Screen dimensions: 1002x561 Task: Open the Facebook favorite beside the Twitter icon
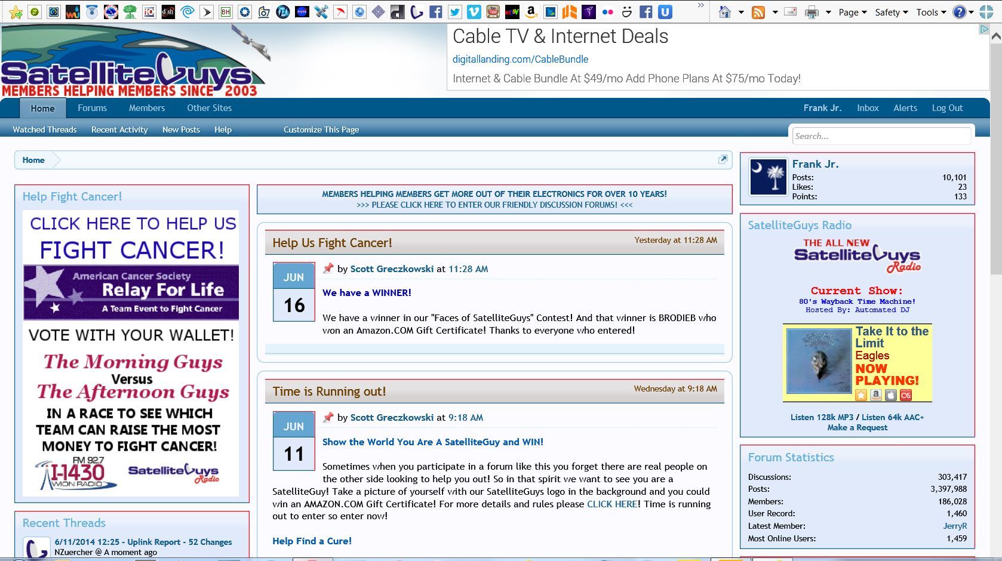pos(436,12)
